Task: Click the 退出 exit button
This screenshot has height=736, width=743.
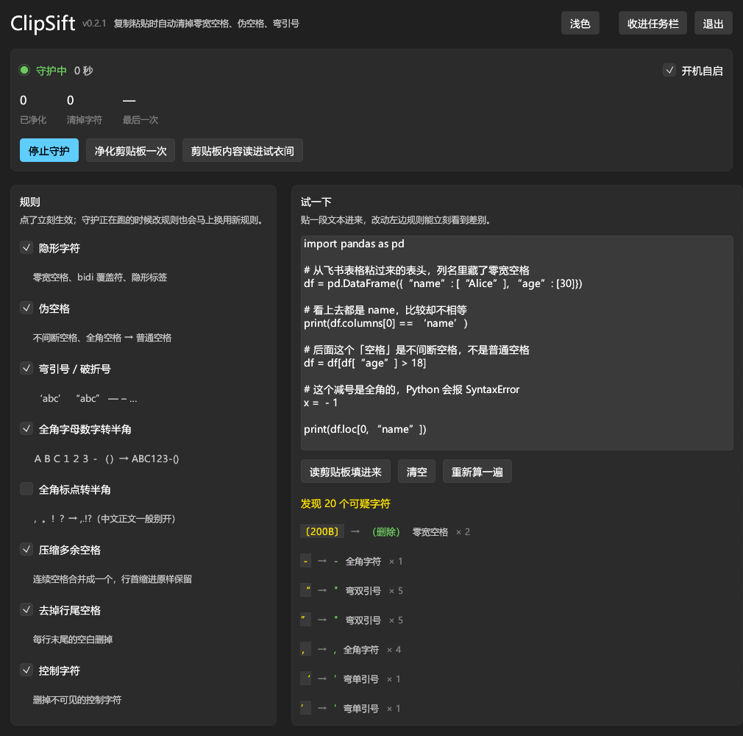Action: pyautogui.click(x=713, y=24)
